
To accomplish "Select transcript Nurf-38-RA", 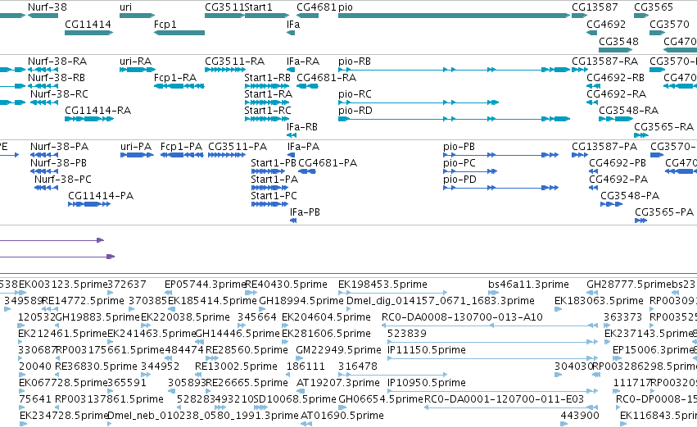I will point(57,61).
